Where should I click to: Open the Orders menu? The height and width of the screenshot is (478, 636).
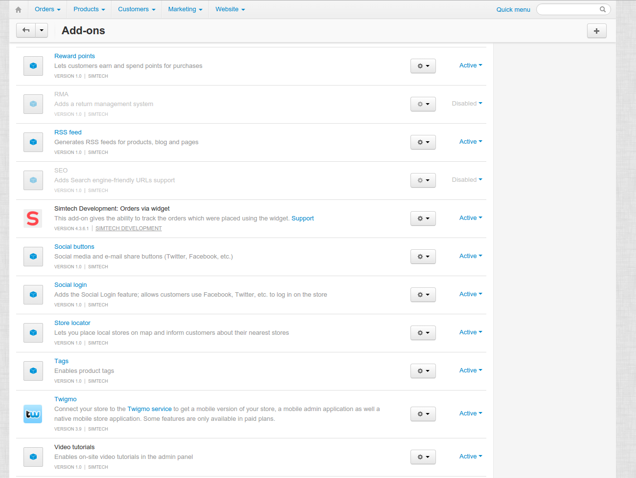(x=47, y=9)
